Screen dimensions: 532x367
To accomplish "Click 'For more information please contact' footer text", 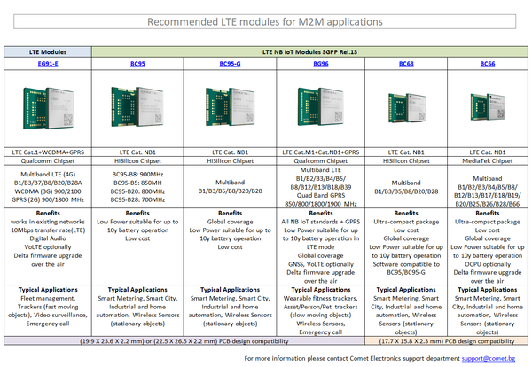I will [x=296, y=358].
